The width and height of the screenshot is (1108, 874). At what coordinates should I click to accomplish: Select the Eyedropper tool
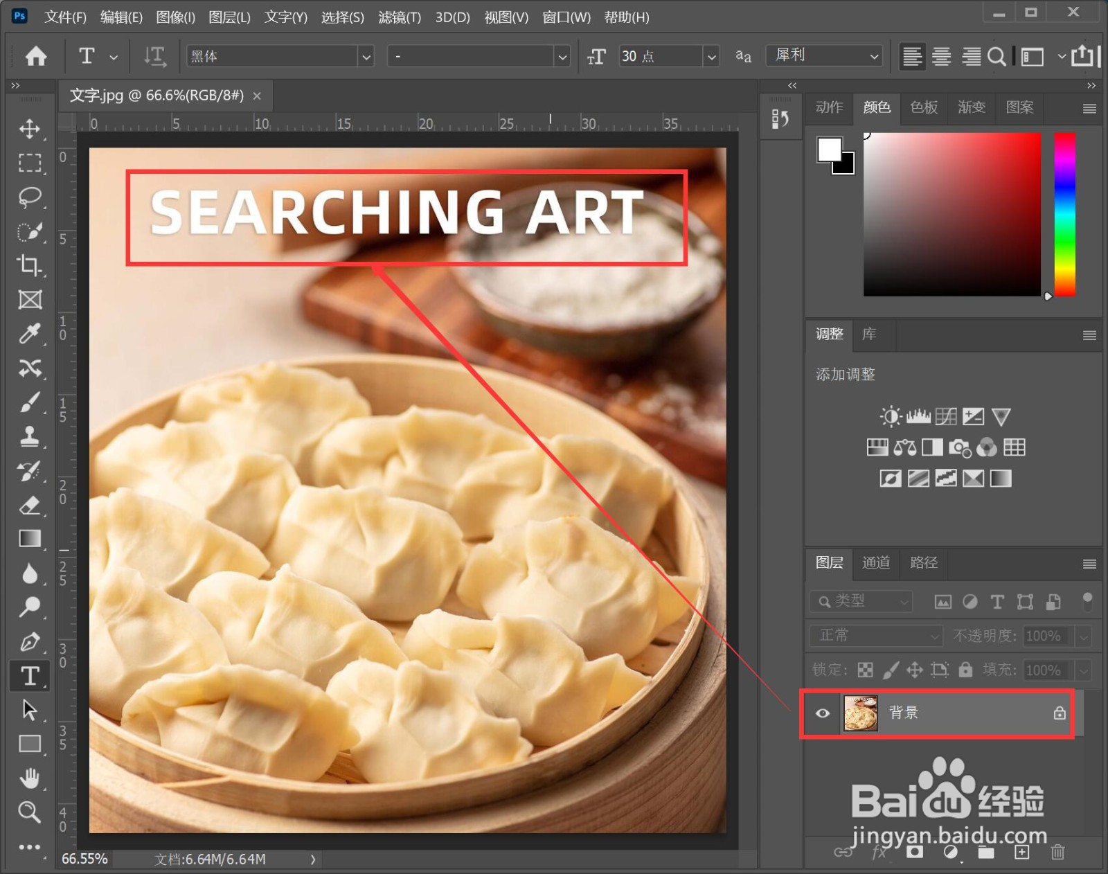[x=29, y=334]
